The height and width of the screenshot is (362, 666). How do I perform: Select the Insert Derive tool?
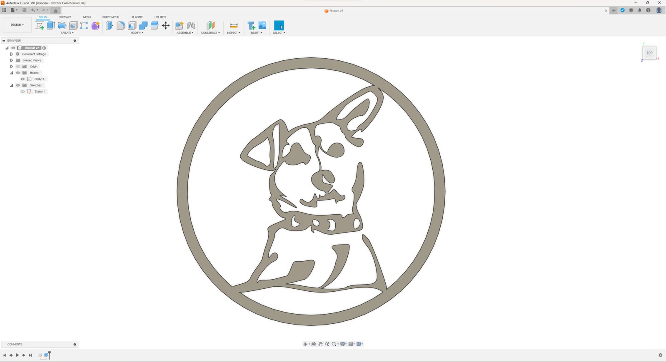pos(251,25)
